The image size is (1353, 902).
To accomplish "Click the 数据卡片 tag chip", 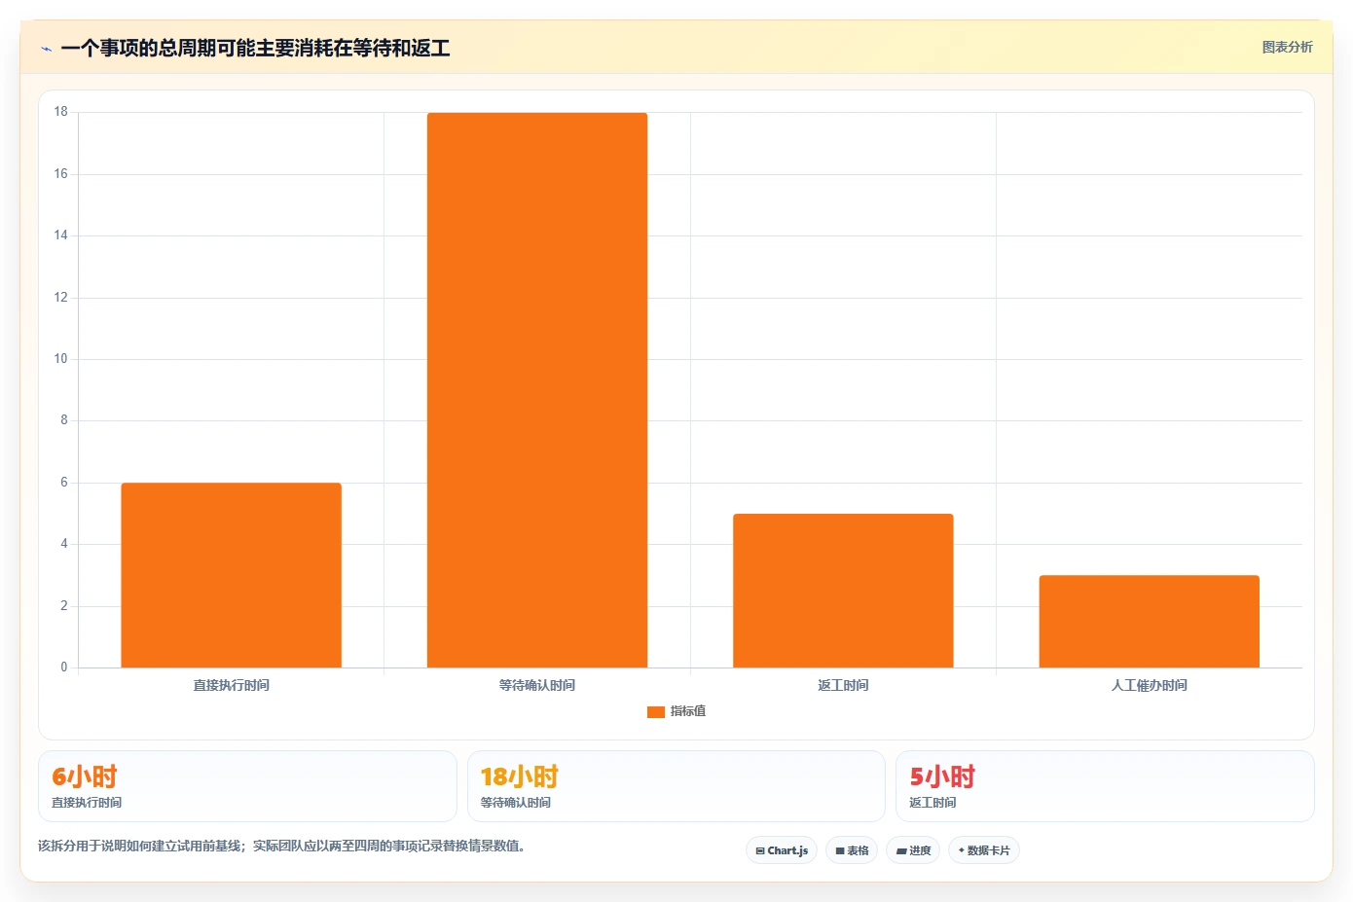I will 984,850.
